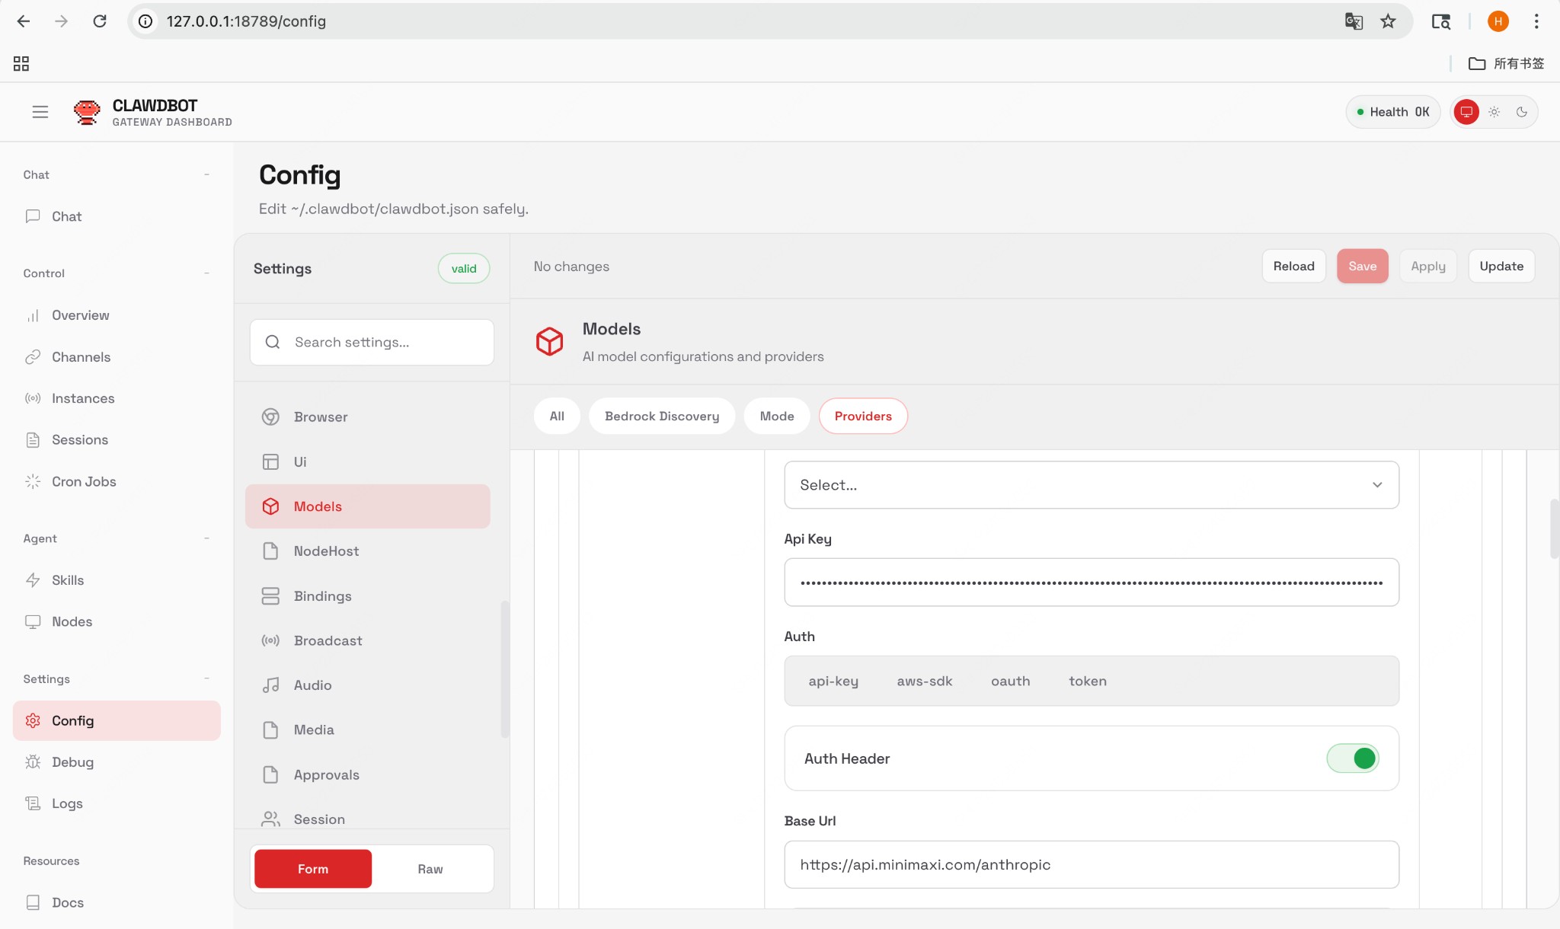Switch to the Raw editor tab
Image resolution: width=1560 pixels, height=929 pixels.
coord(430,868)
